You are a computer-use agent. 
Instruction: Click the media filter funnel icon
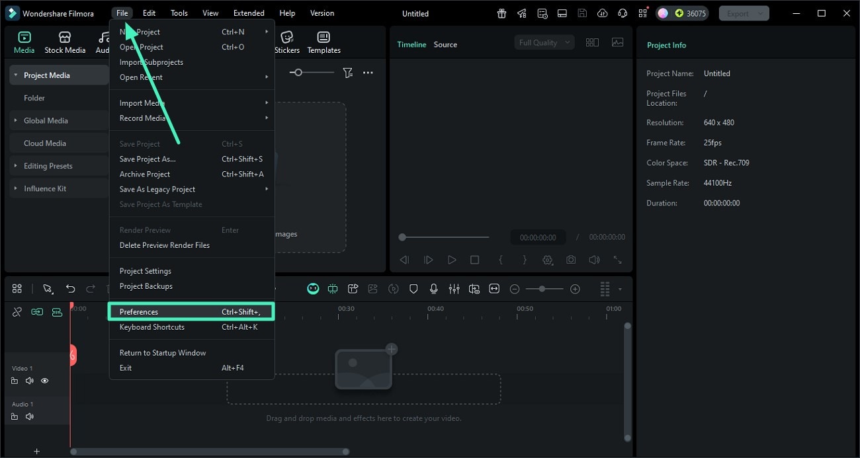coord(347,73)
